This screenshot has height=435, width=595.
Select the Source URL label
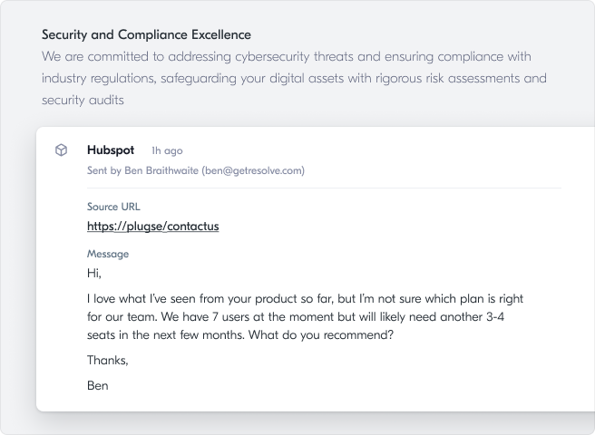(113, 207)
